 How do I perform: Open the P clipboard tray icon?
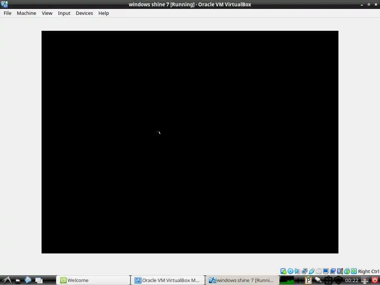click(x=308, y=281)
